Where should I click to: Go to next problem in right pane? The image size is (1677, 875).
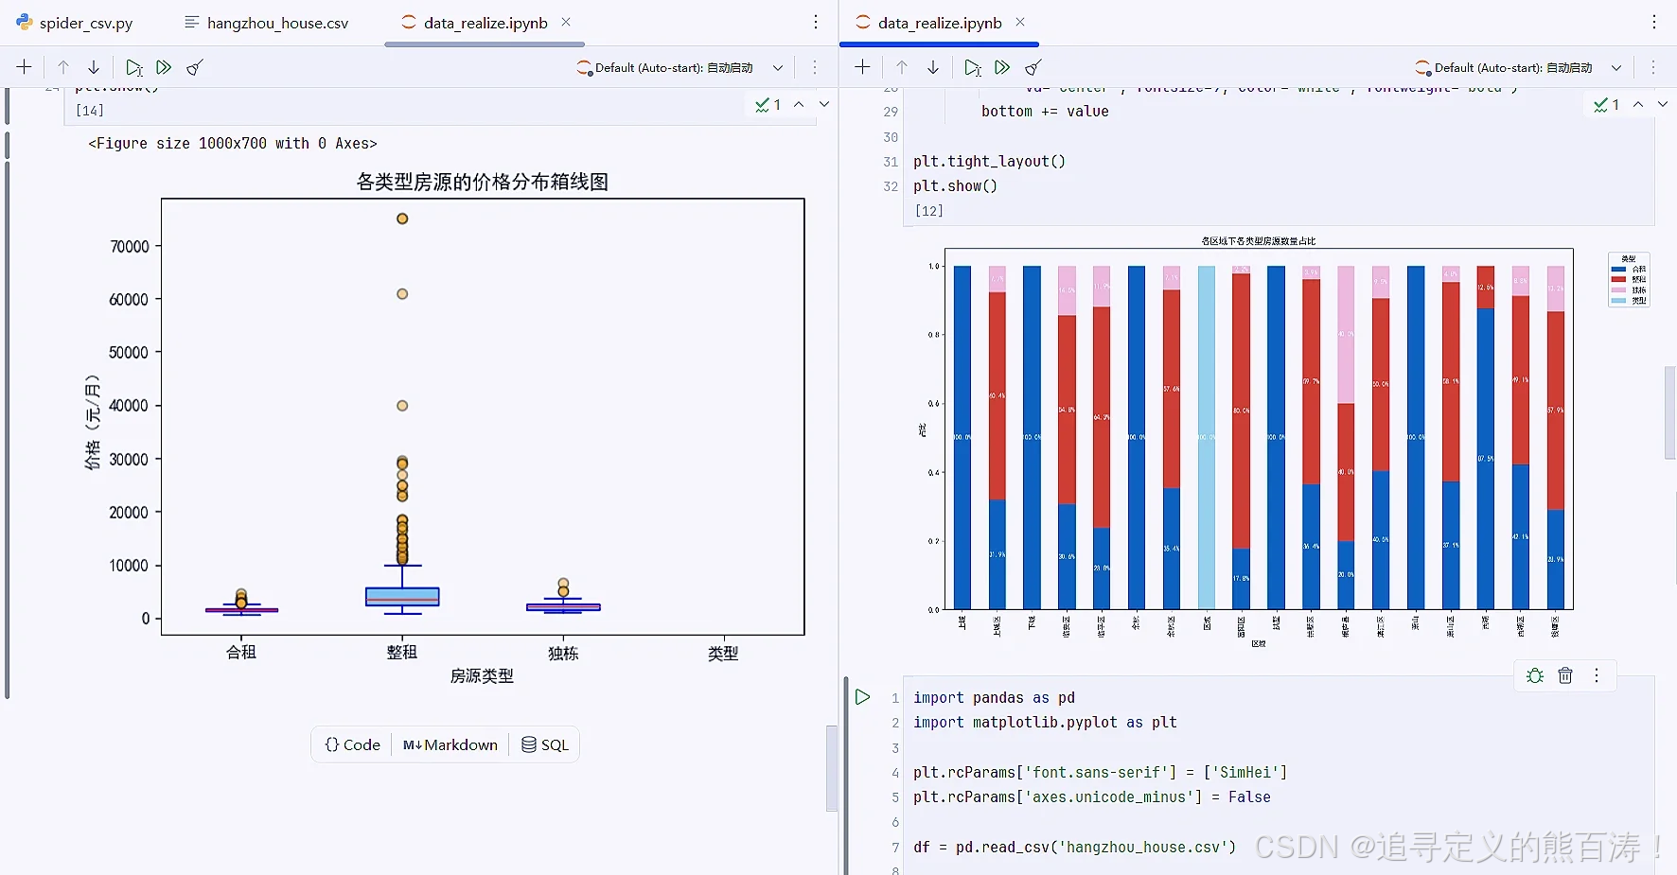1663,104
